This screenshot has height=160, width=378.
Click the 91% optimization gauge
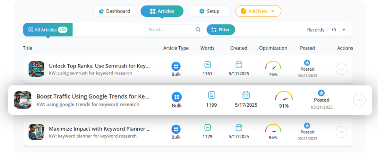coord(284,96)
